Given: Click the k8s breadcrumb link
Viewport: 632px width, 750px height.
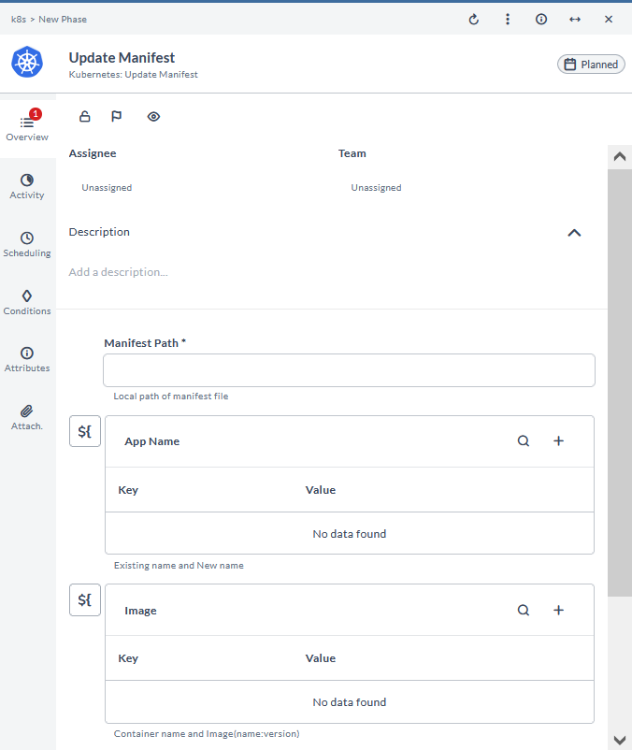Looking at the screenshot, I should tap(18, 19).
